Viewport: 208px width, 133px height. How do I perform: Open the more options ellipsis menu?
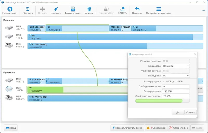(x=203, y=10)
